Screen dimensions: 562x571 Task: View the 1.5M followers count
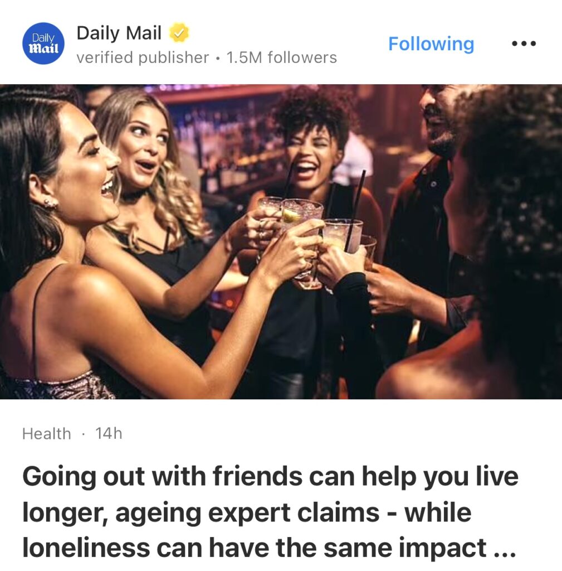click(281, 57)
